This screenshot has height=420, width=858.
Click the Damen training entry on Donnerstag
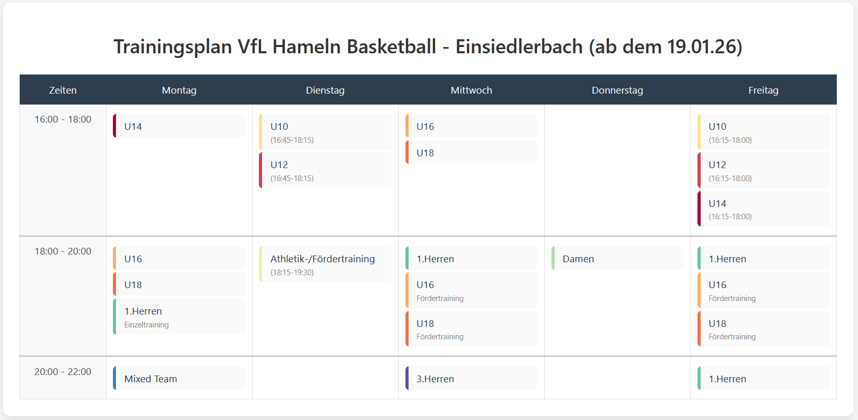[x=617, y=259]
